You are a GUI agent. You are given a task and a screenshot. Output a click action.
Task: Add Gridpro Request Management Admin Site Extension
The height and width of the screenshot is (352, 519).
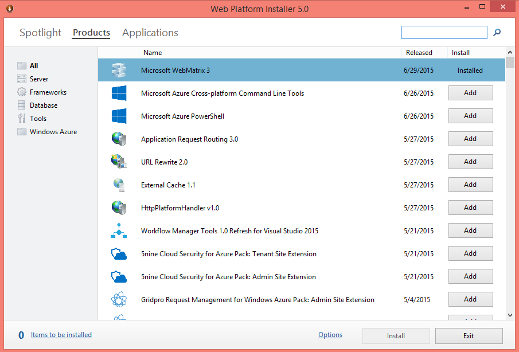coord(470,299)
